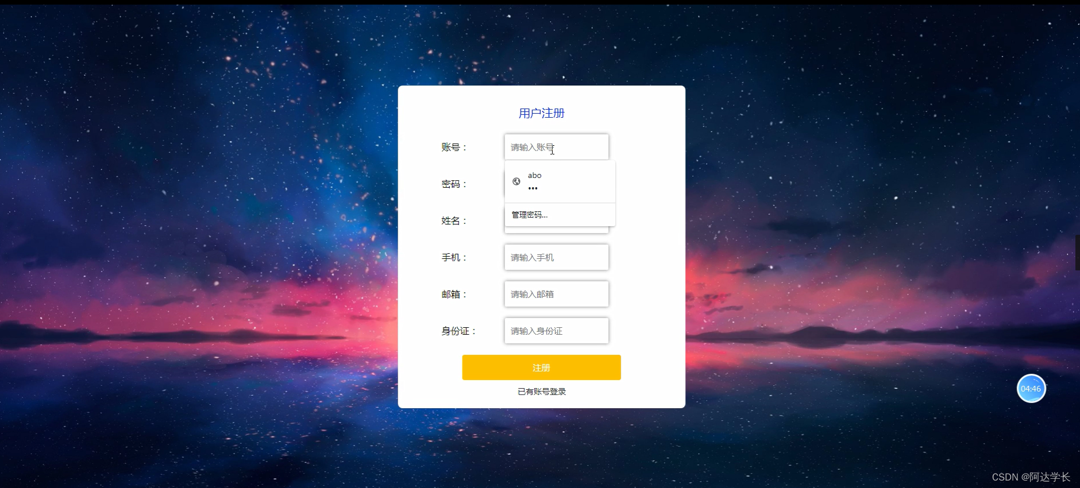Image resolution: width=1080 pixels, height=488 pixels.
Task: Click the globe icon in autofill popup
Action: 516,181
